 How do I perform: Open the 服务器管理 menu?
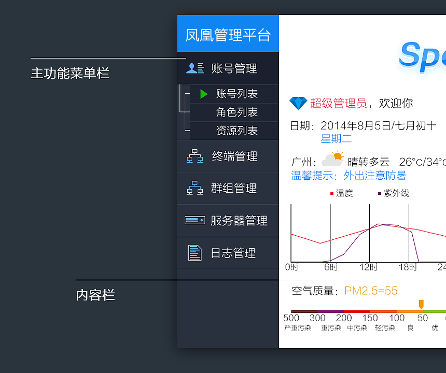click(x=228, y=221)
